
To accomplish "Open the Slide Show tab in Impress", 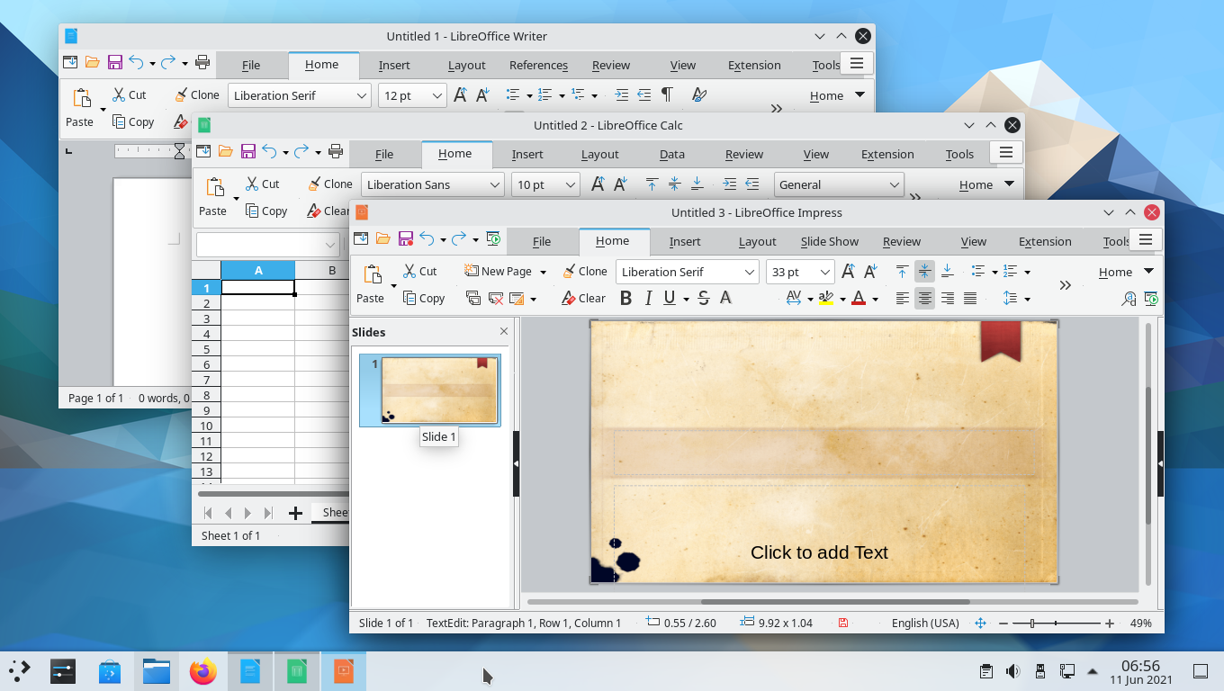I will (830, 241).
